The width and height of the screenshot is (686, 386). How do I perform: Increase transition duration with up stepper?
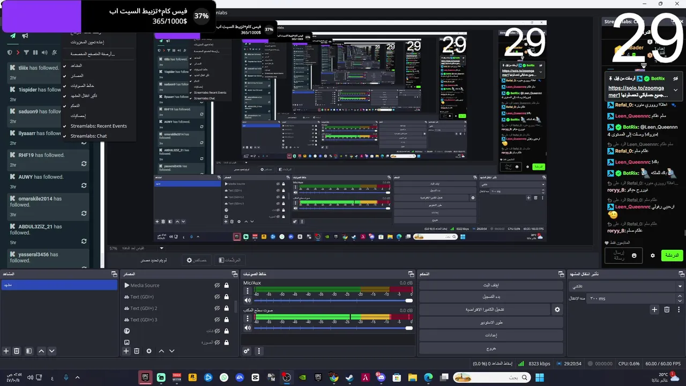click(x=679, y=296)
